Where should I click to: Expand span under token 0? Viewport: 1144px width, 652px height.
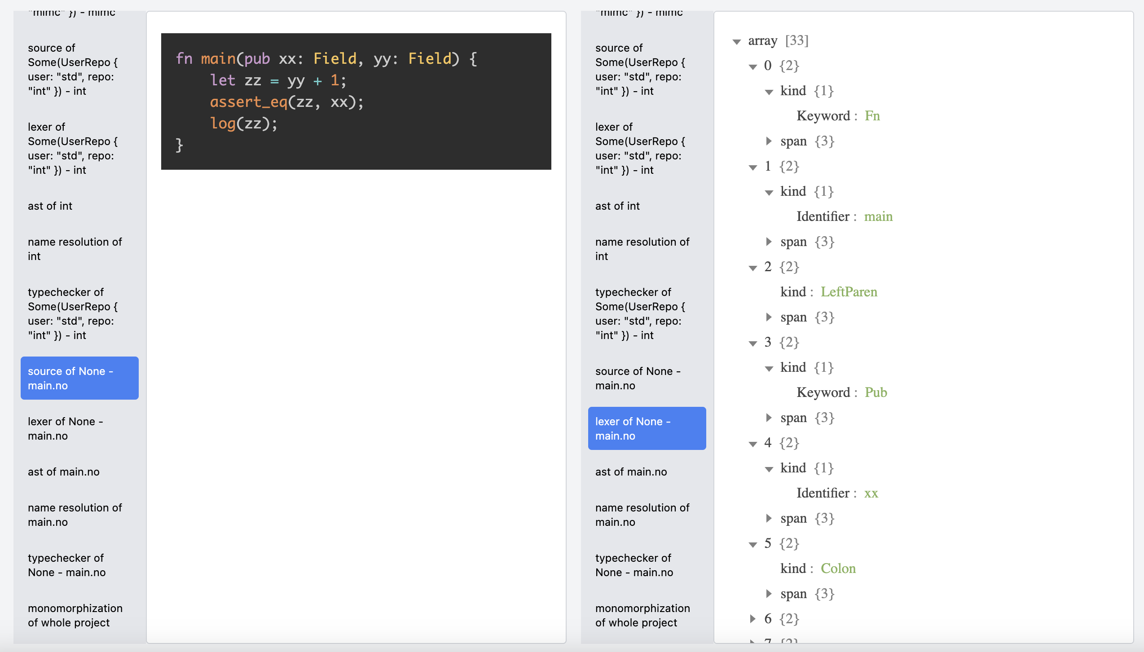(769, 141)
